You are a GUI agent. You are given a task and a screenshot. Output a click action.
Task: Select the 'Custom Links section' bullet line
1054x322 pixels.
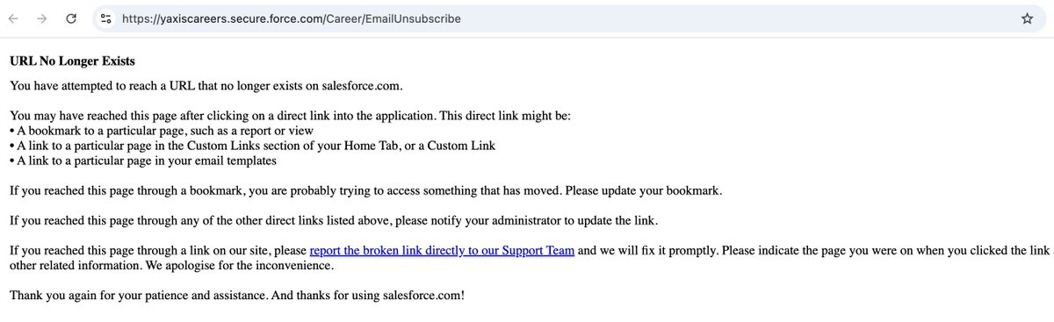coord(252,146)
